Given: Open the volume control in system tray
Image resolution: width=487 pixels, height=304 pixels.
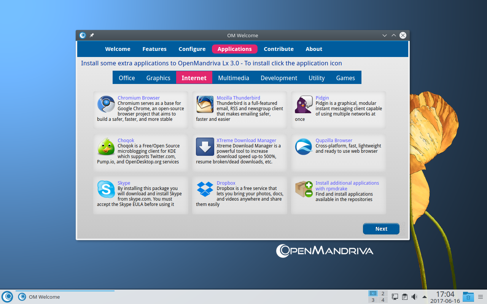Looking at the screenshot, I should (x=414, y=297).
